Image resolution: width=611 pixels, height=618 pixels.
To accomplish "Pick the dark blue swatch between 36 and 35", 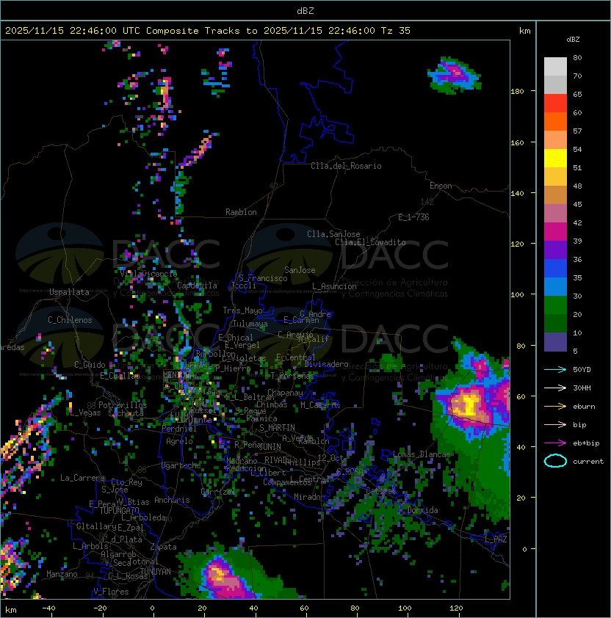I will (x=555, y=269).
